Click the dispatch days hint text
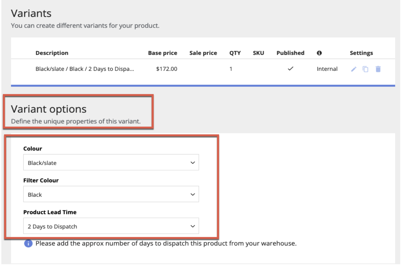The height and width of the screenshot is (265, 401). [x=166, y=243]
